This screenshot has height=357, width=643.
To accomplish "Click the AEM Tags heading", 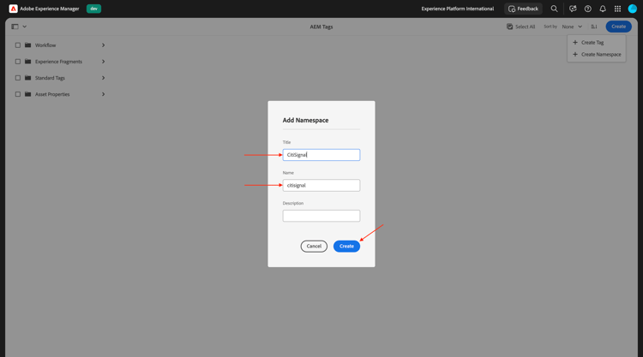I will click(321, 27).
